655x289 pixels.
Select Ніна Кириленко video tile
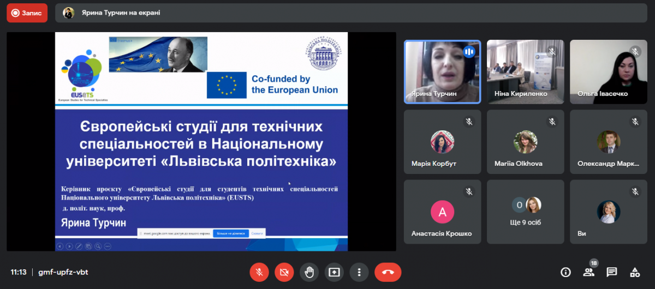[x=525, y=71]
